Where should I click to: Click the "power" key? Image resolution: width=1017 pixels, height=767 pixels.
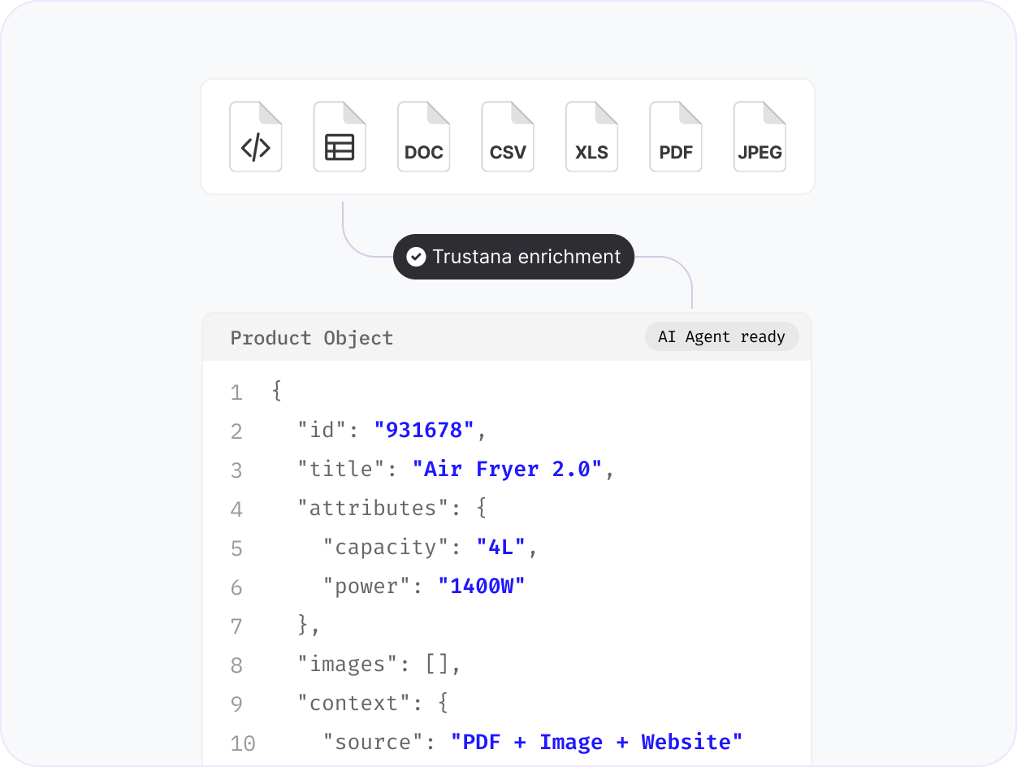pos(368,586)
